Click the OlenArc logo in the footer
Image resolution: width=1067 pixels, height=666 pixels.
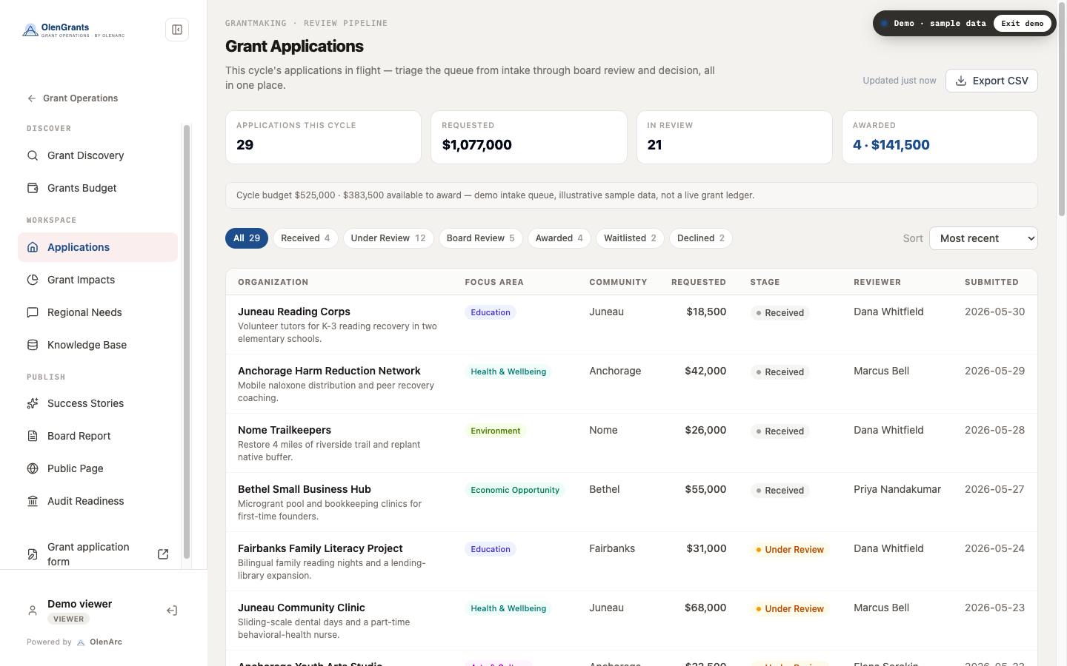point(82,642)
